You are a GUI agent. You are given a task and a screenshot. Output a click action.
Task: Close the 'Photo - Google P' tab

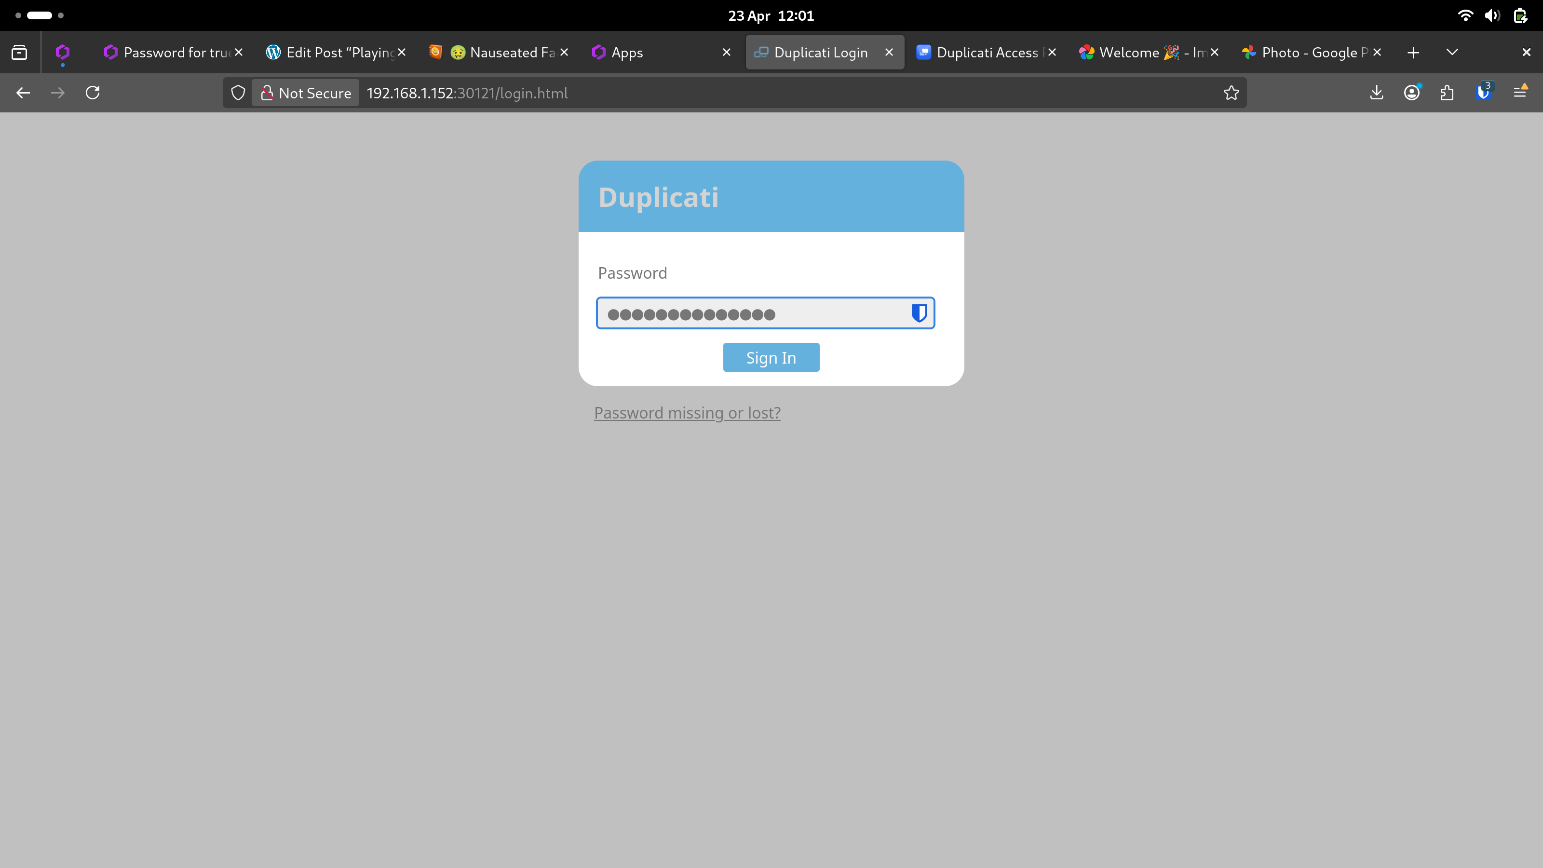[1377, 53]
